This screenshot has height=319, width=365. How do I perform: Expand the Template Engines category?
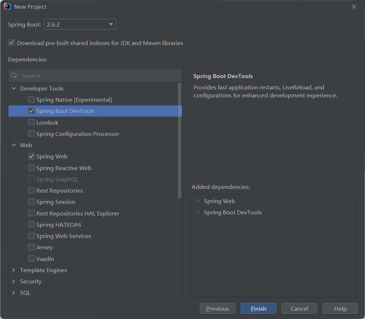click(13, 270)
